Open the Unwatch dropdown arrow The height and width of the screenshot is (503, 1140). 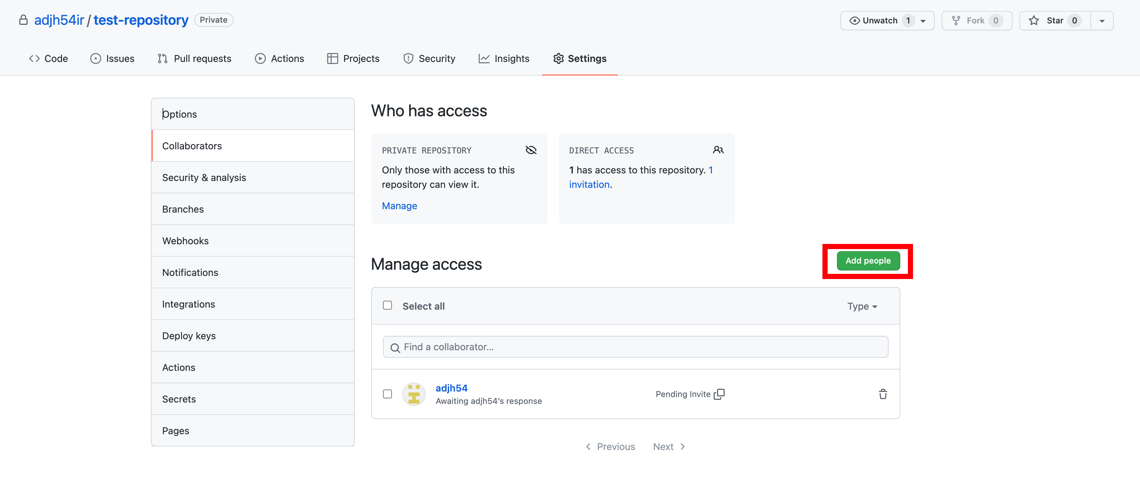(923, 21)
